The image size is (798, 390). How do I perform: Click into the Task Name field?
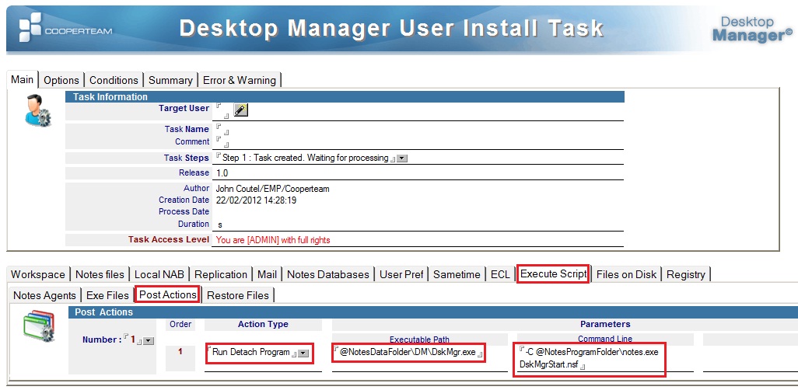222,130
